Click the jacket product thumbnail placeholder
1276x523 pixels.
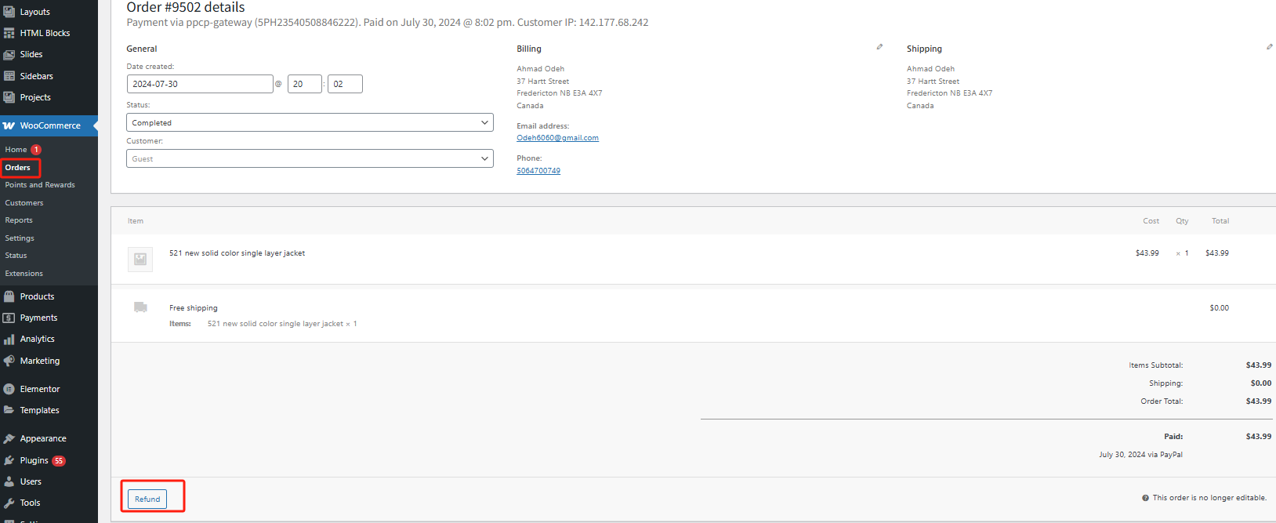(x=140, y=259)
